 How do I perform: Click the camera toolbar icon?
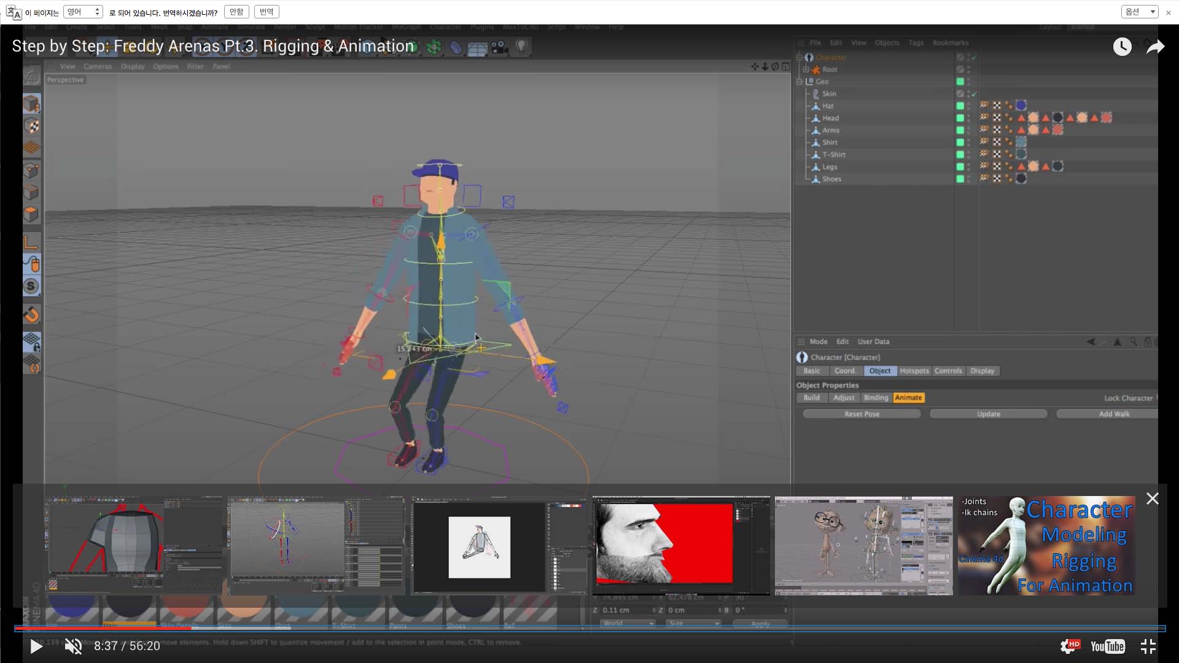click(x=499, y=47)
